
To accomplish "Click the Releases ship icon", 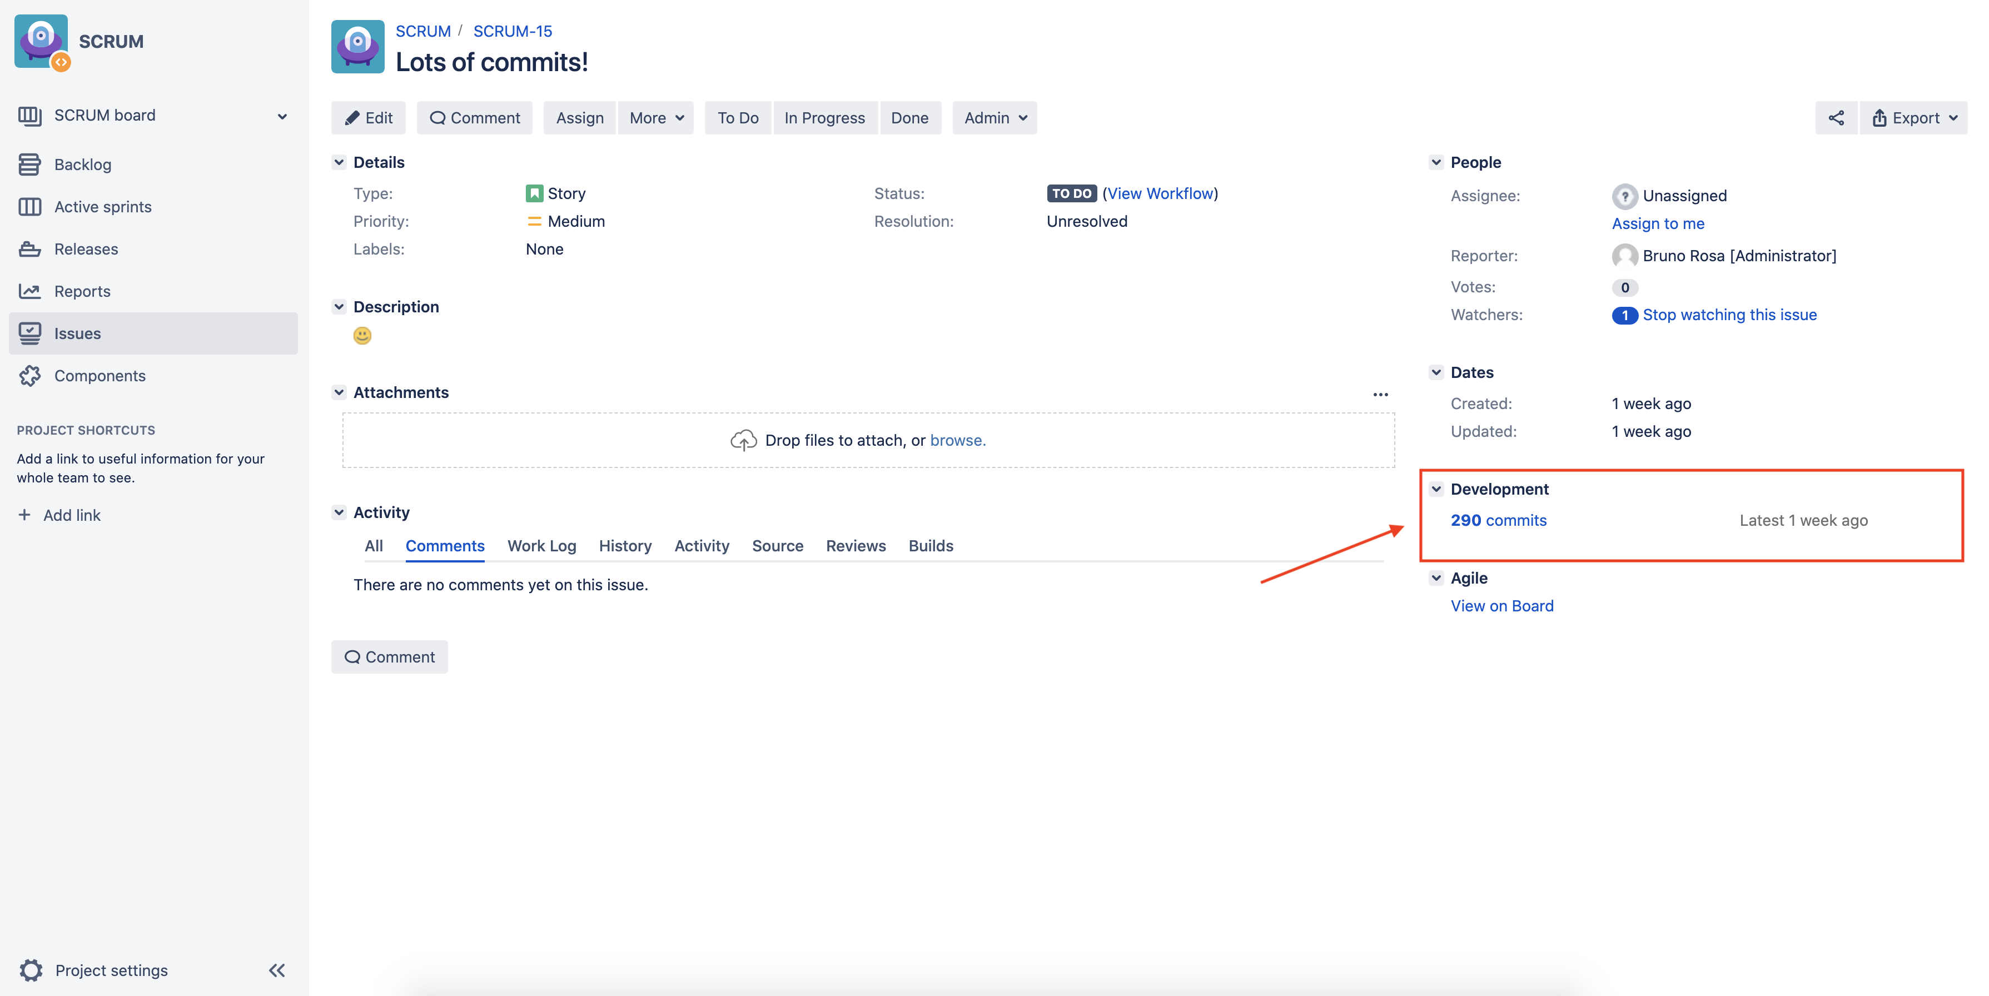I will pos(29,248).
